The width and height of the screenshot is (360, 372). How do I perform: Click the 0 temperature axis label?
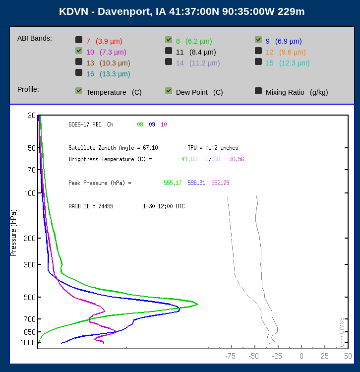point(301,356)
